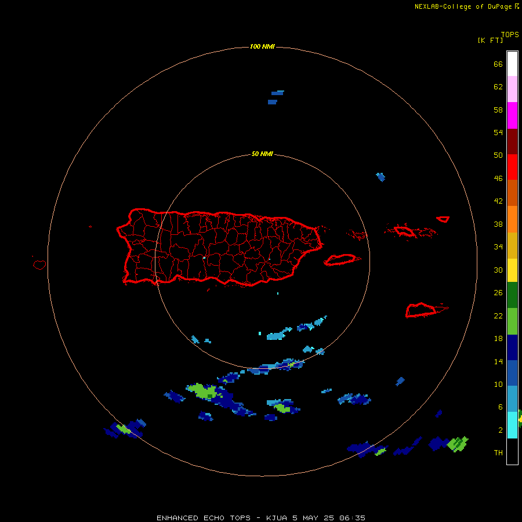Screen dimensions: 522x522
Task: Click the 30 legend value
Action: [x=498, y=270]
